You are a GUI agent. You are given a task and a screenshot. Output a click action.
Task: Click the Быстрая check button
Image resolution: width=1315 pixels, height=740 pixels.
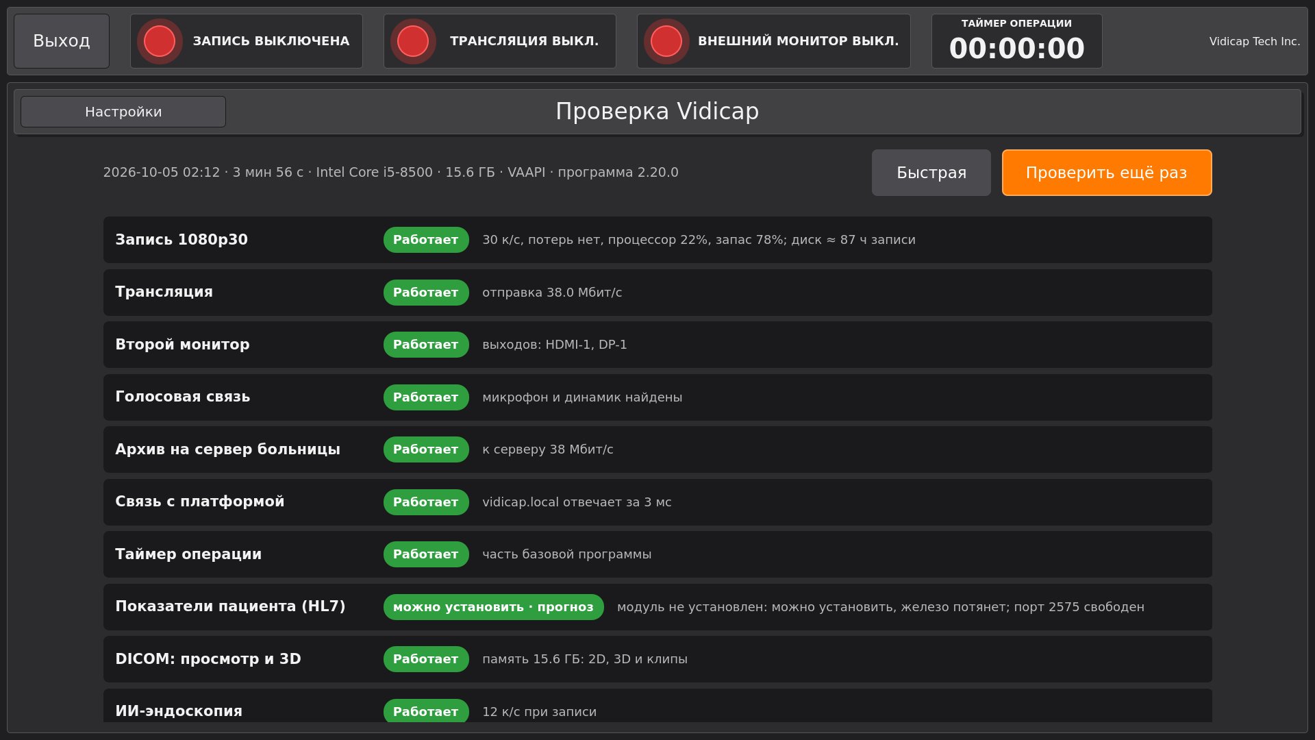(x=931, y=173)
